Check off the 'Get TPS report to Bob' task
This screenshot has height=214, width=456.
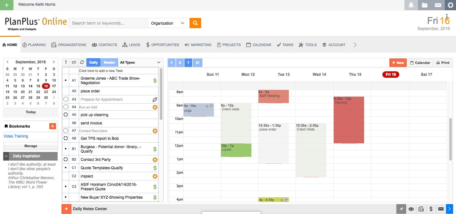[66, 139]
